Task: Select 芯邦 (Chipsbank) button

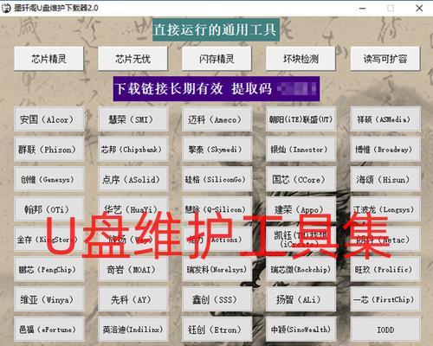Action: coord(132,149)
